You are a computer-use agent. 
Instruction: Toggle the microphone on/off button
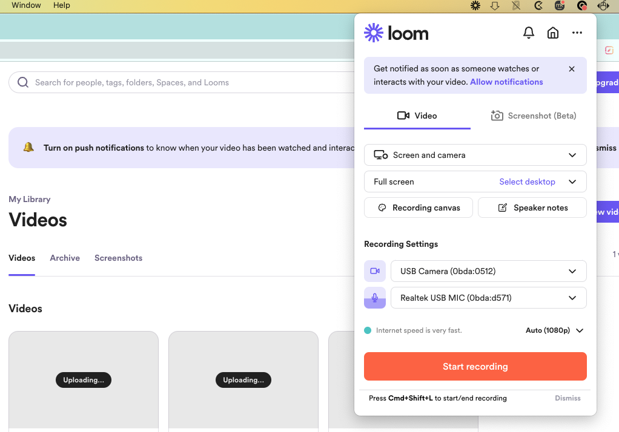[x=375, y=298]
